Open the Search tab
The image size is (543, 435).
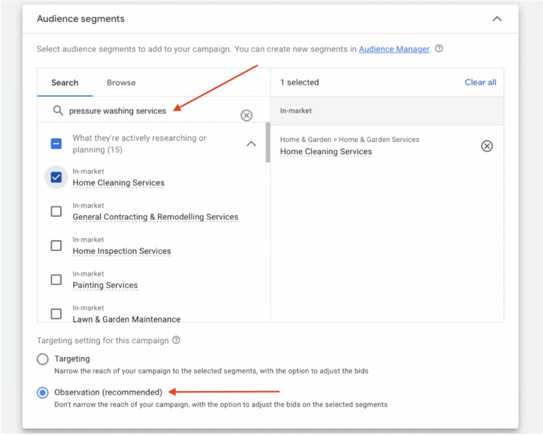[x=65, y=83]
